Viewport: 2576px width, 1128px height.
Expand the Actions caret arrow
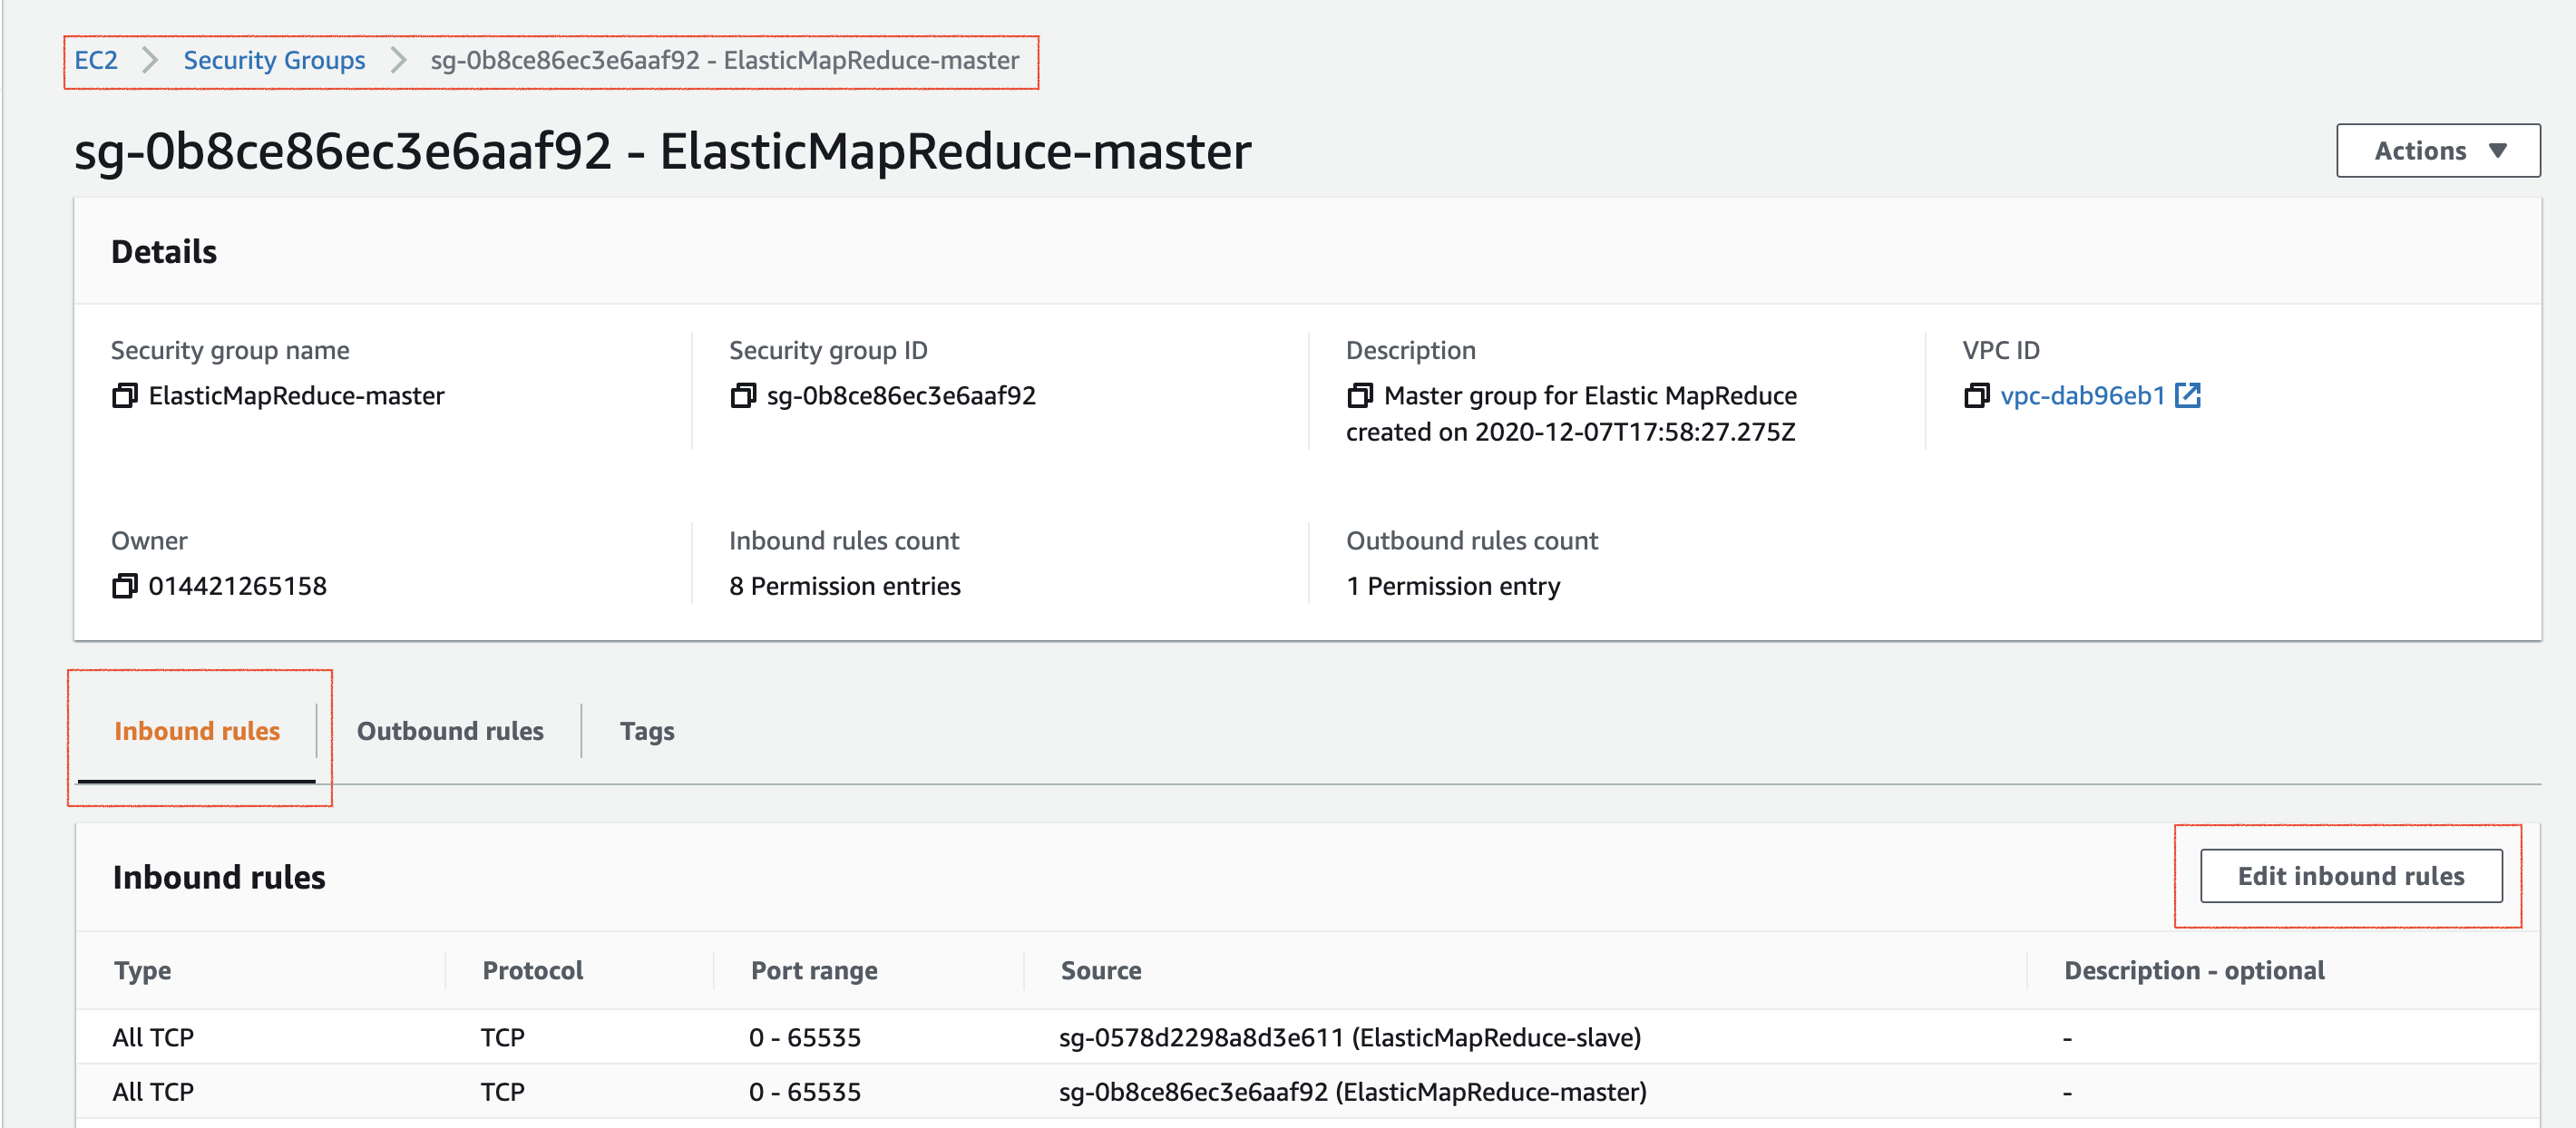tap(2498, 150)
